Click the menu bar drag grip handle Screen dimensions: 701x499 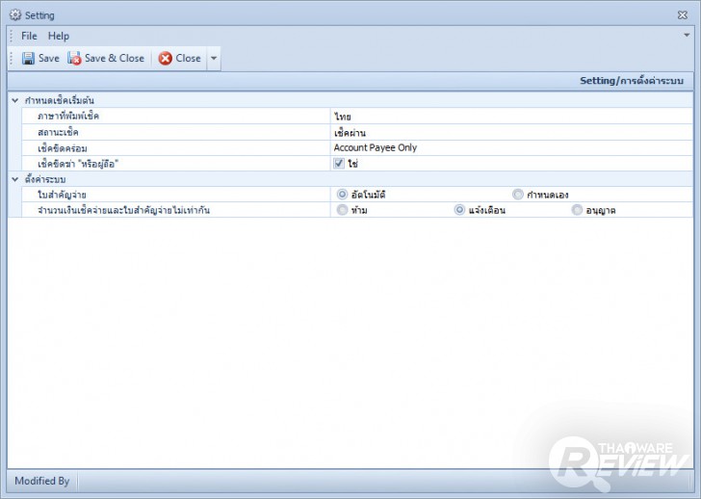(12, 36)
